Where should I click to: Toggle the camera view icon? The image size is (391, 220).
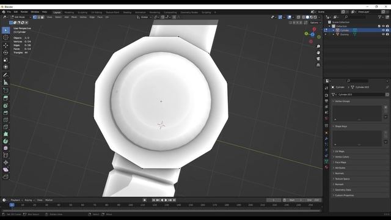click(318, 59)
